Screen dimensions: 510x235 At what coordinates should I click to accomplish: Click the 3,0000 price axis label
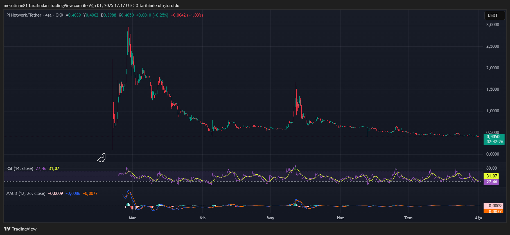point(493,25)
